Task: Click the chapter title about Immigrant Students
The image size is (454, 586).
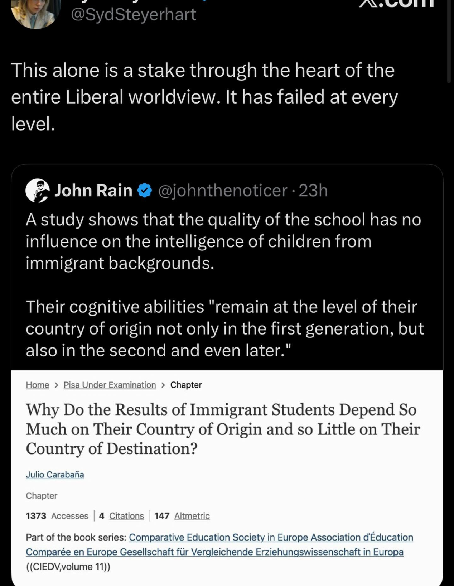Action: [223, 429]
